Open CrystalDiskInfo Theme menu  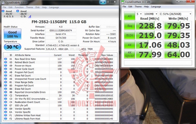(29, 7)
